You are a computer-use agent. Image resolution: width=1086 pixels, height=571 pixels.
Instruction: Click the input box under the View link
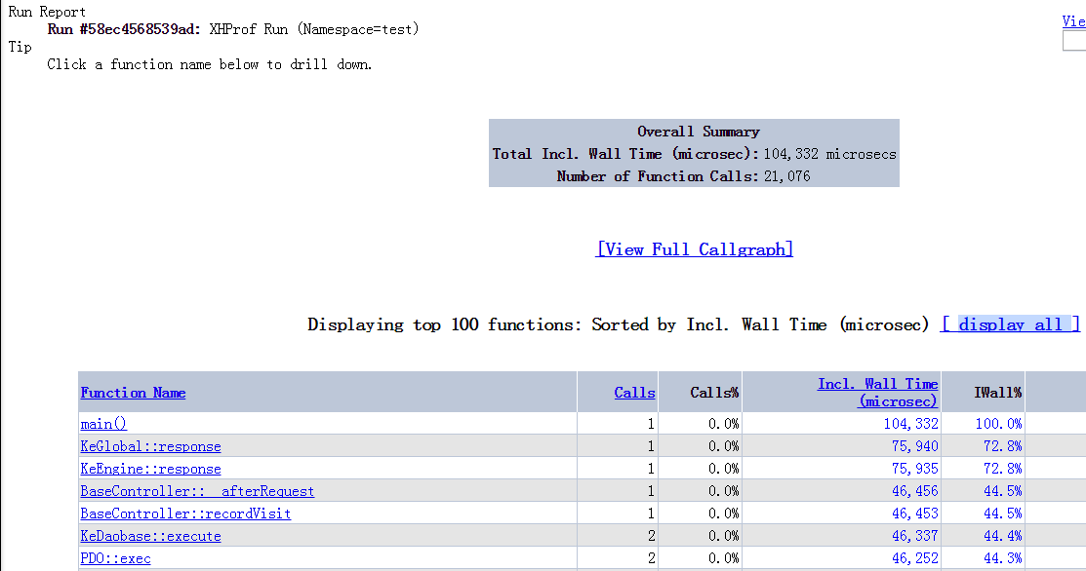(x=1074, y=41)
